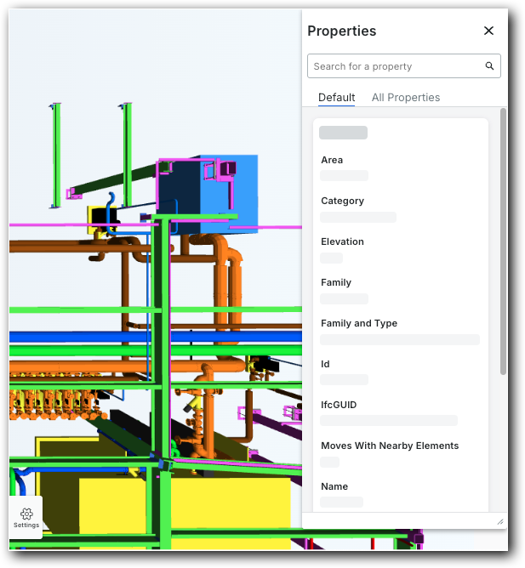
Task: Select the Name property label
Action: [334, 486]
